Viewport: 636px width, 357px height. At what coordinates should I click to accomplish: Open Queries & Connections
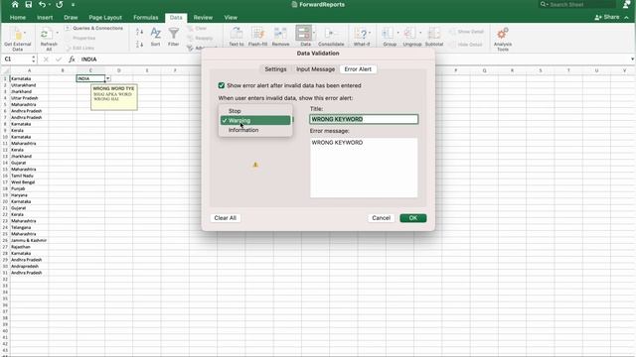pyautogui.click(x=93, y=29)
